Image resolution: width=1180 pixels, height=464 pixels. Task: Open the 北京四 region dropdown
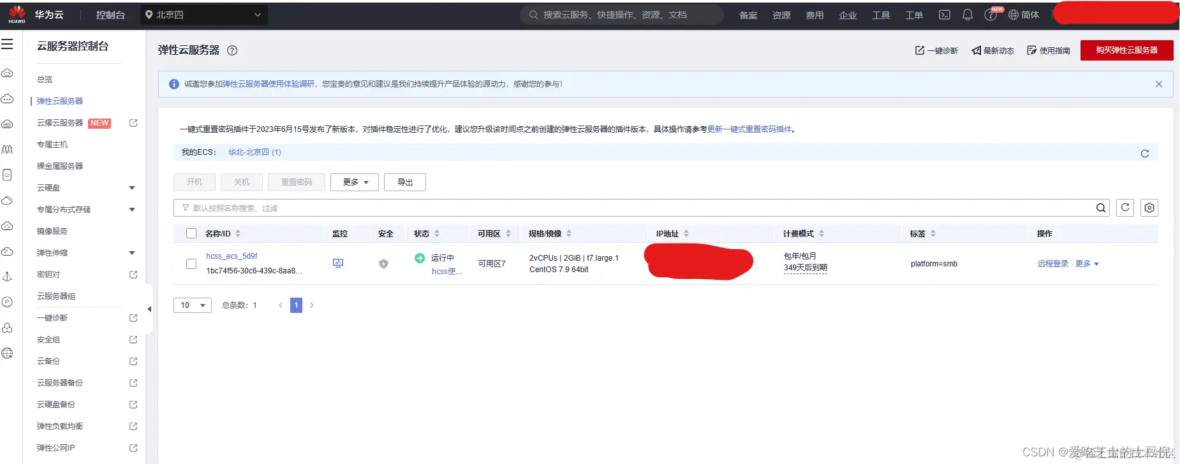(x=204, y=15)
